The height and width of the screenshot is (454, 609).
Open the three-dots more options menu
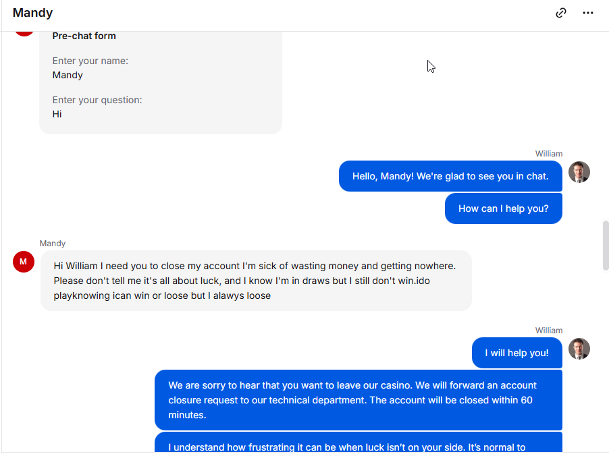[x=588, y=13]
